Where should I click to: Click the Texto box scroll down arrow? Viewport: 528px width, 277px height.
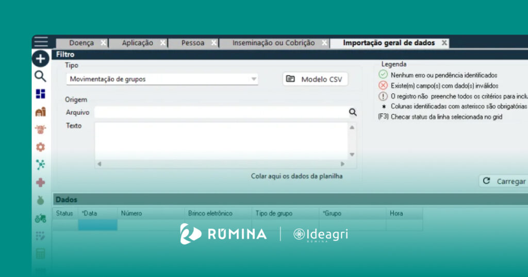(352, 154)
